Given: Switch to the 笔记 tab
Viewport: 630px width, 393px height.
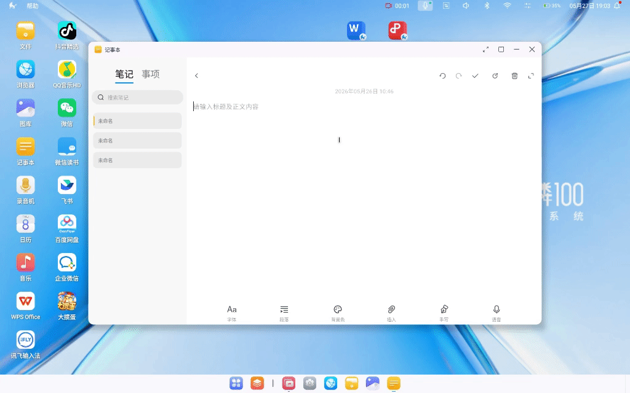Looking at the screenshot, I should coord(124,74).
